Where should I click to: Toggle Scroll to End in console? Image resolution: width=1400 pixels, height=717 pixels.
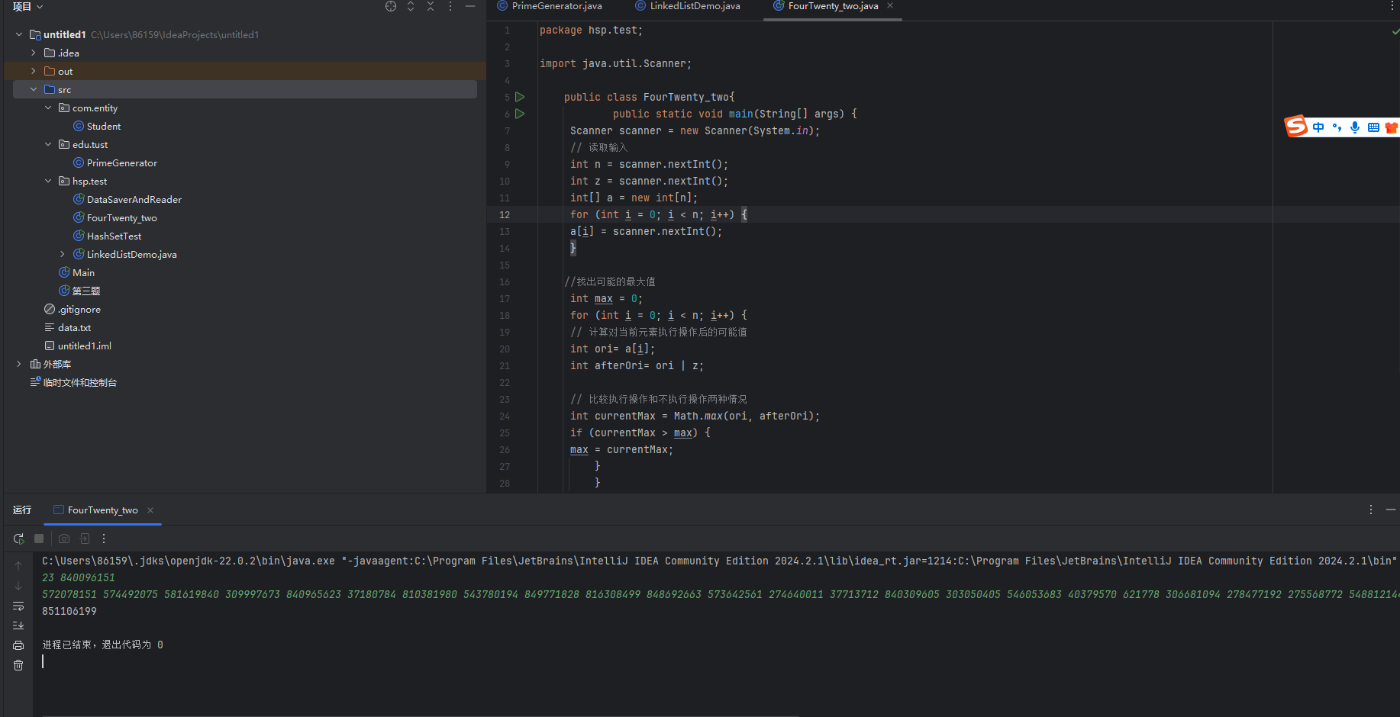pos(18,625)
